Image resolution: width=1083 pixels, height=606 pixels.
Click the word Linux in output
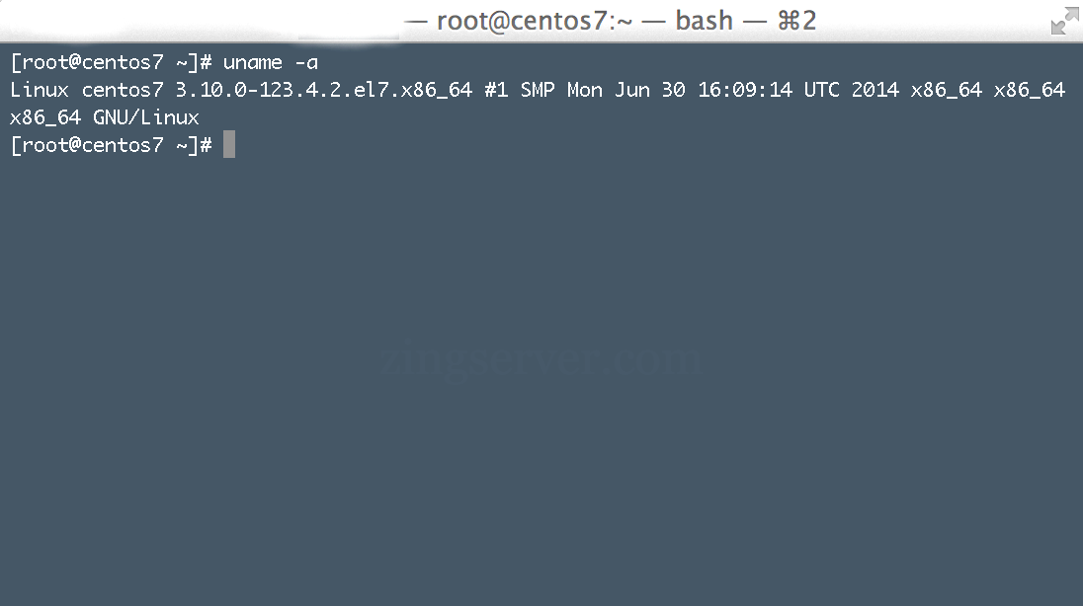[40, 90]
